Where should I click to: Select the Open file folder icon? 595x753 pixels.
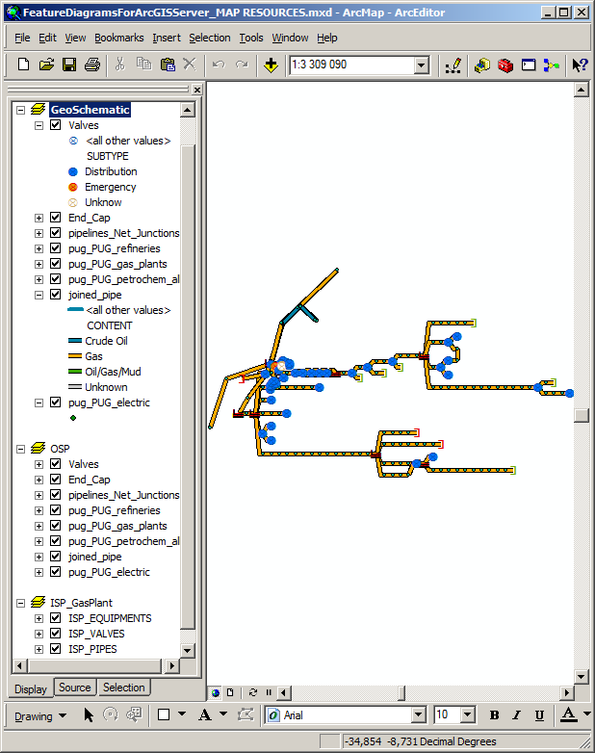coord(46,65)
